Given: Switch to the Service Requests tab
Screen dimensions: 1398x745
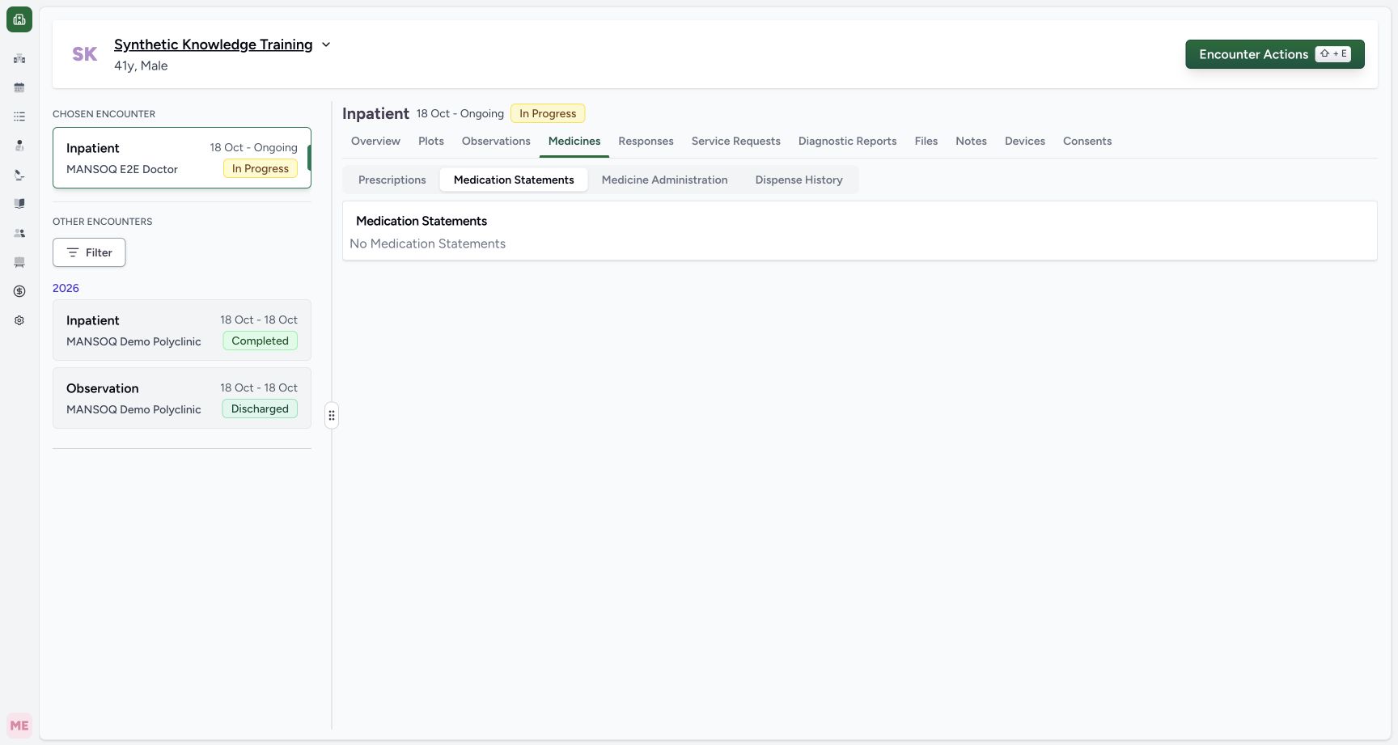Looking at the screenshot, I should 736,141.
